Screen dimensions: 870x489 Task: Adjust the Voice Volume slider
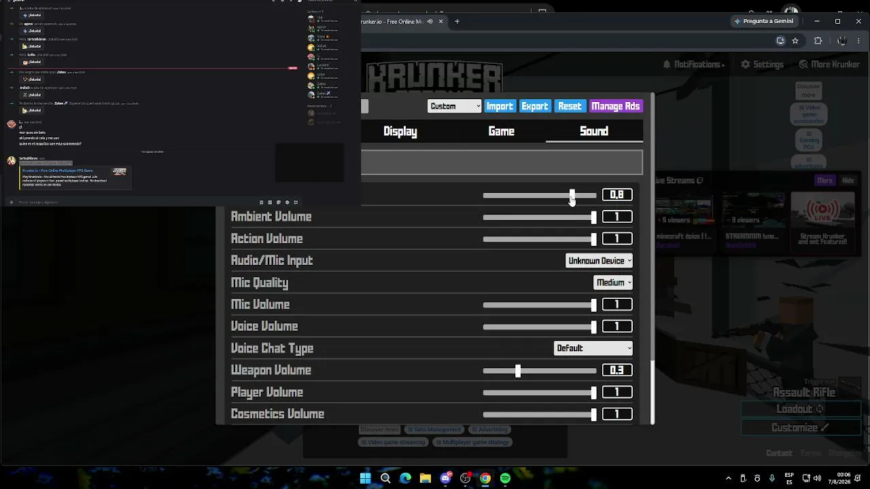[x=540, y=327]
